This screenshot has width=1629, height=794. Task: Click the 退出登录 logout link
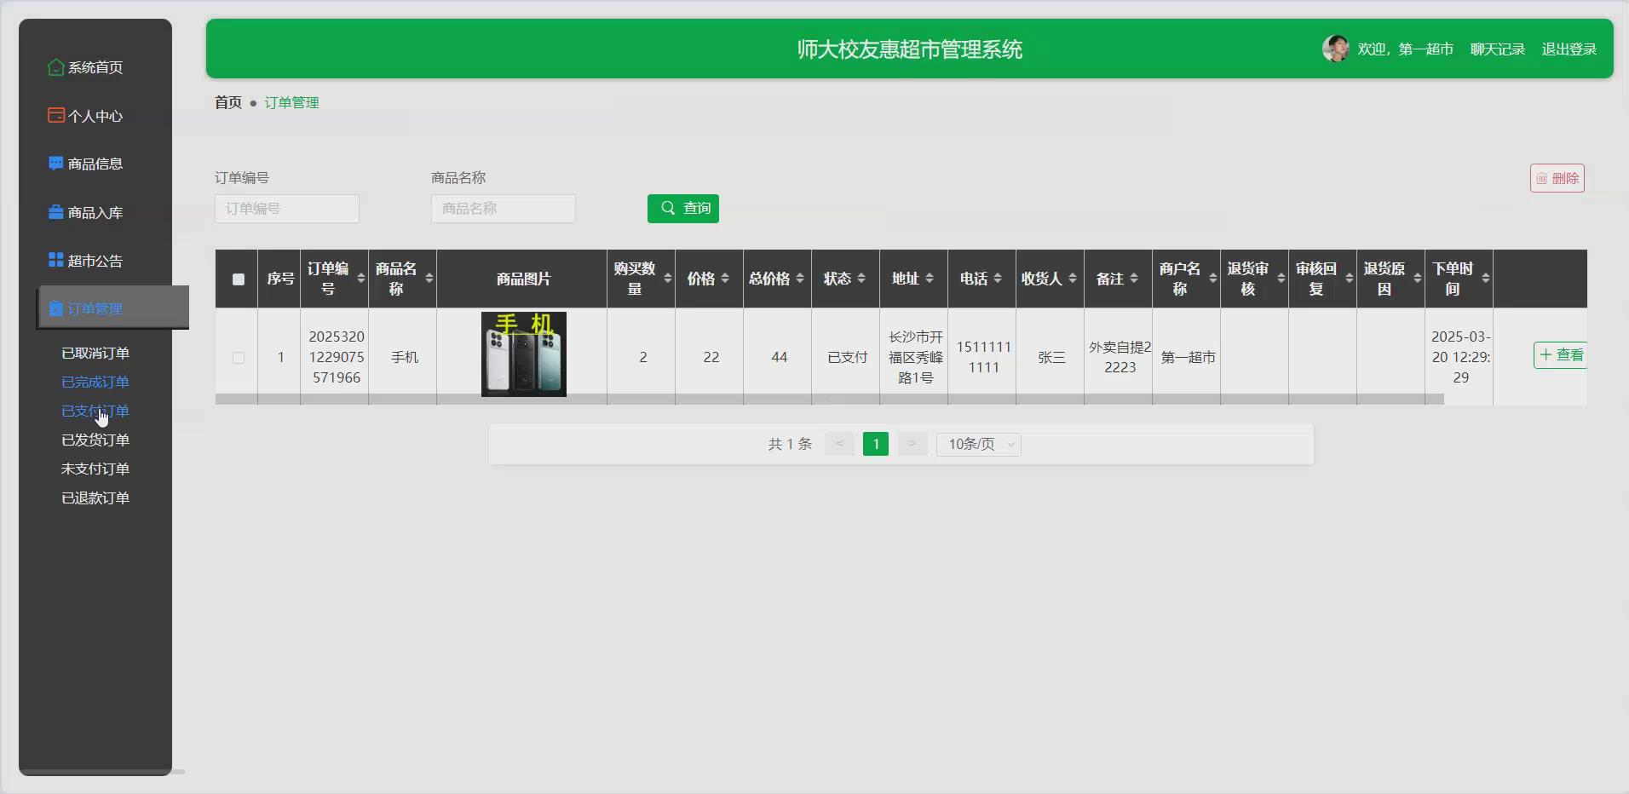(1569, 49)
